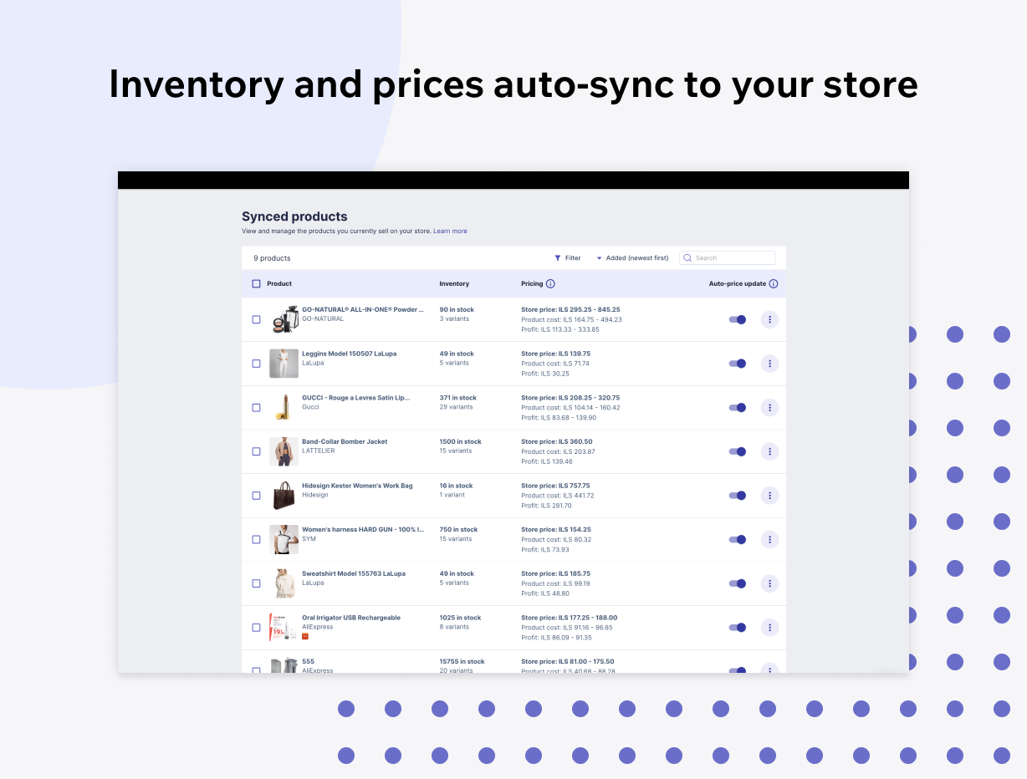Open the actions menu for Leggins Model 150507
Screen dimensions: 1027x779
[769, 363]
